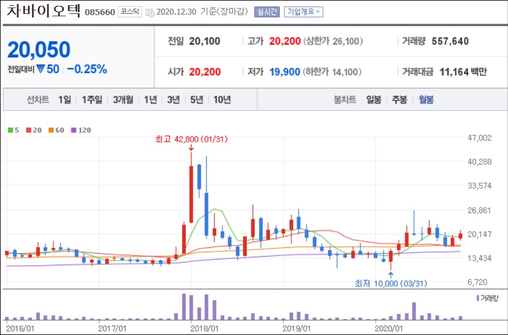Click the stock name 차바이오텍
The image size is (508, 335).
tap(44, 10)
